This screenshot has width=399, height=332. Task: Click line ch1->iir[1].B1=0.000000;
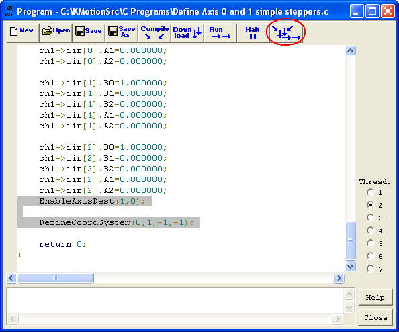pos(103,93)
